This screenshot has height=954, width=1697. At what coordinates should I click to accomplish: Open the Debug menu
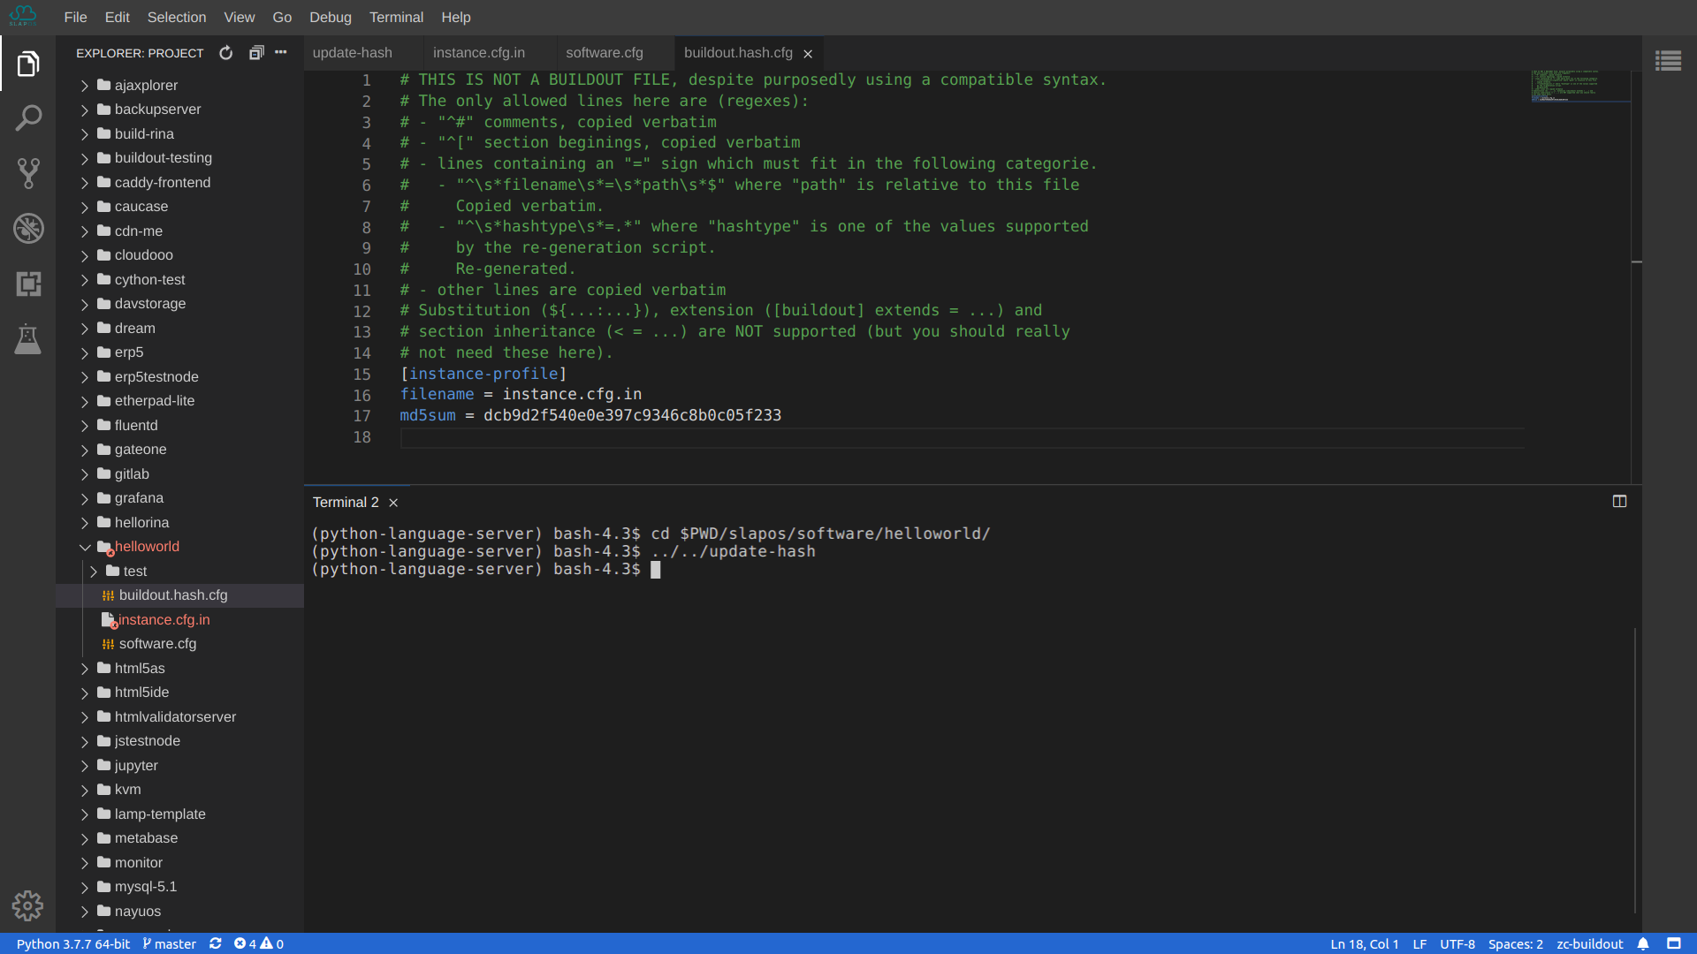(x=330, y=17)
